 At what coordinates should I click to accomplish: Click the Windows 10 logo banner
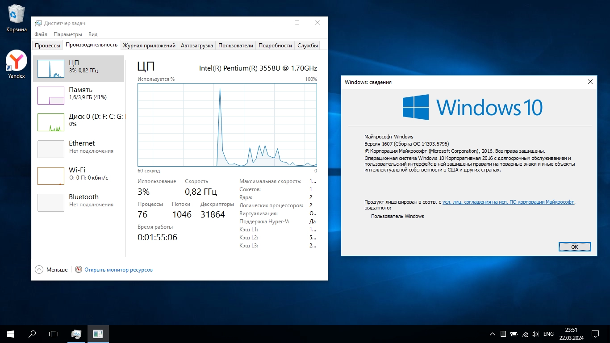click(x=472, y=107)
